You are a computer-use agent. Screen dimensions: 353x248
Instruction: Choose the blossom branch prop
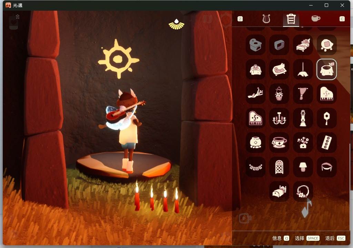tap(255, 94)
